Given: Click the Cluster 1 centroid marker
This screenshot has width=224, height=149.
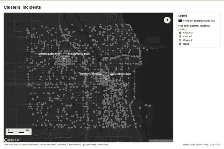Looking at the screenshot, I should point(106,79).
